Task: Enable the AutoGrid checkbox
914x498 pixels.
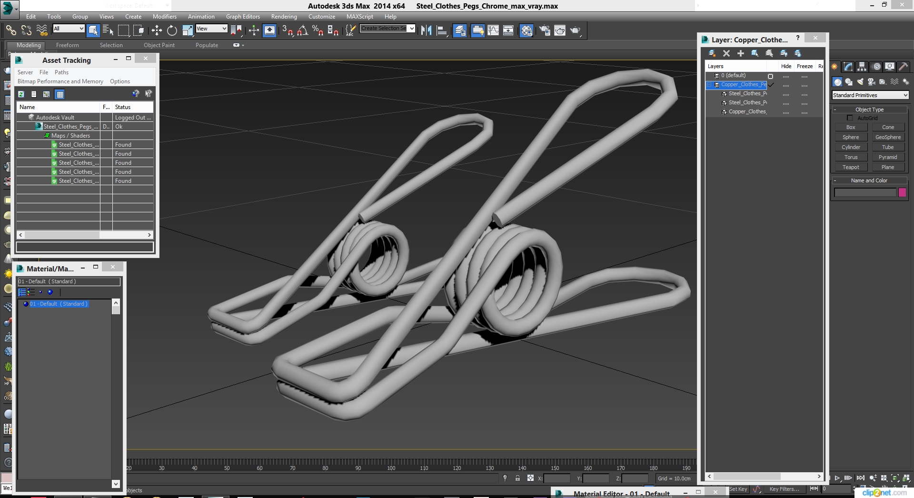Action: [850, 118]
